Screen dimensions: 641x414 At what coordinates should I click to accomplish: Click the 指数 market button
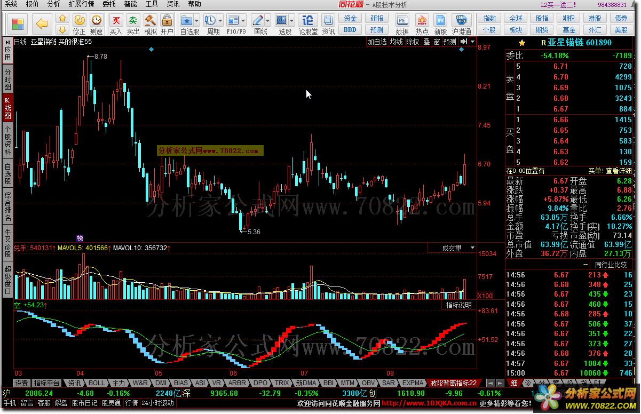coord(489,19)
